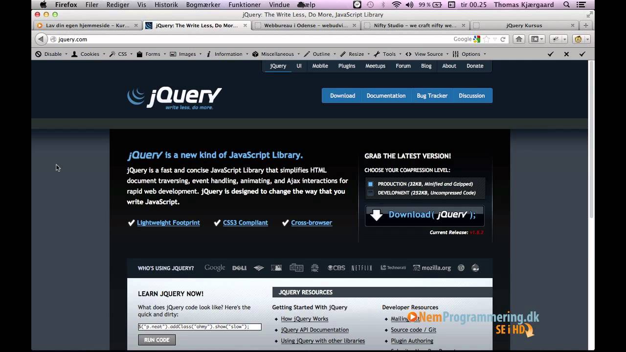Viewport: 626px width, 352px height.
Task: Click the View Source brackets icon
Action: click(x=408, y=54)
